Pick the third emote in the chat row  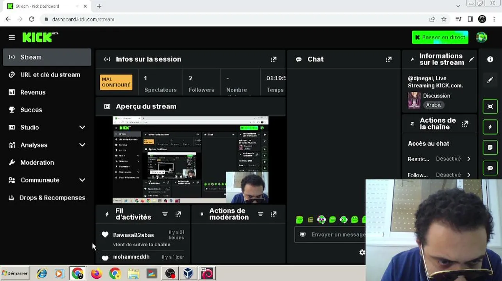[x=321, y=220]
